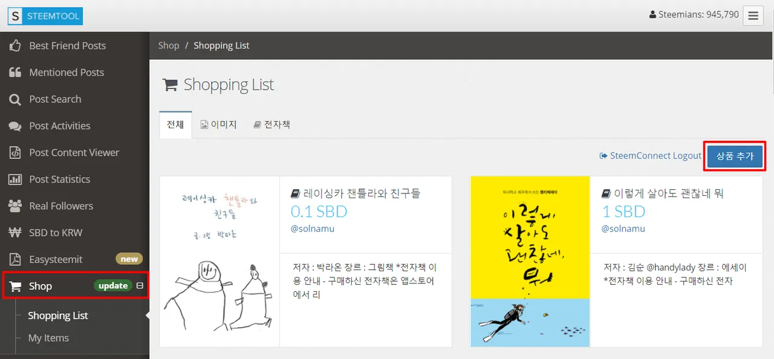Image resolution: width=774 pixels, height=359 pixels.
Task: Click the 상품 추가 button
Action: click(x=735, y=156)
